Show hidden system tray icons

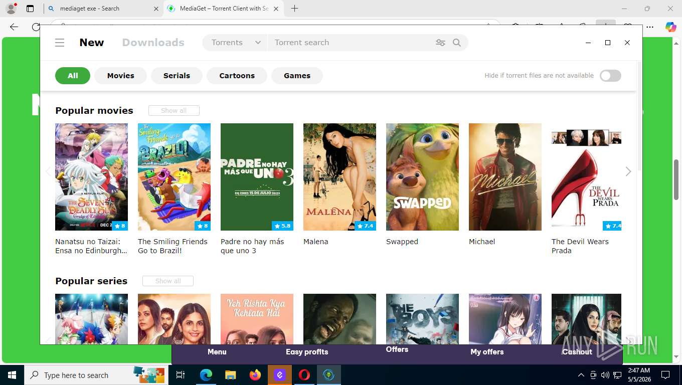click(581, 375)
